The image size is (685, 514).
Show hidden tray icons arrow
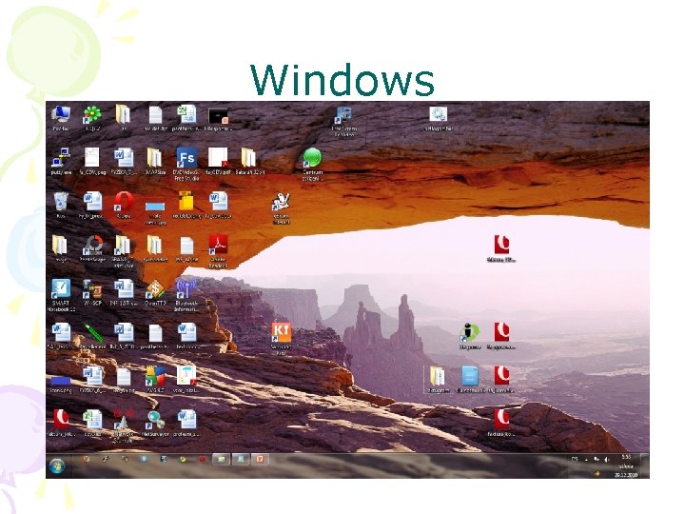pyautogui.click(x=585, y=460)
